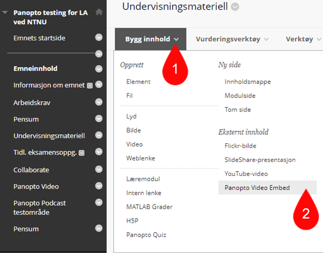323x253 pixels.
Task: Expand the Vurderingsverktøy dropdown
Action: pos(233,39)
